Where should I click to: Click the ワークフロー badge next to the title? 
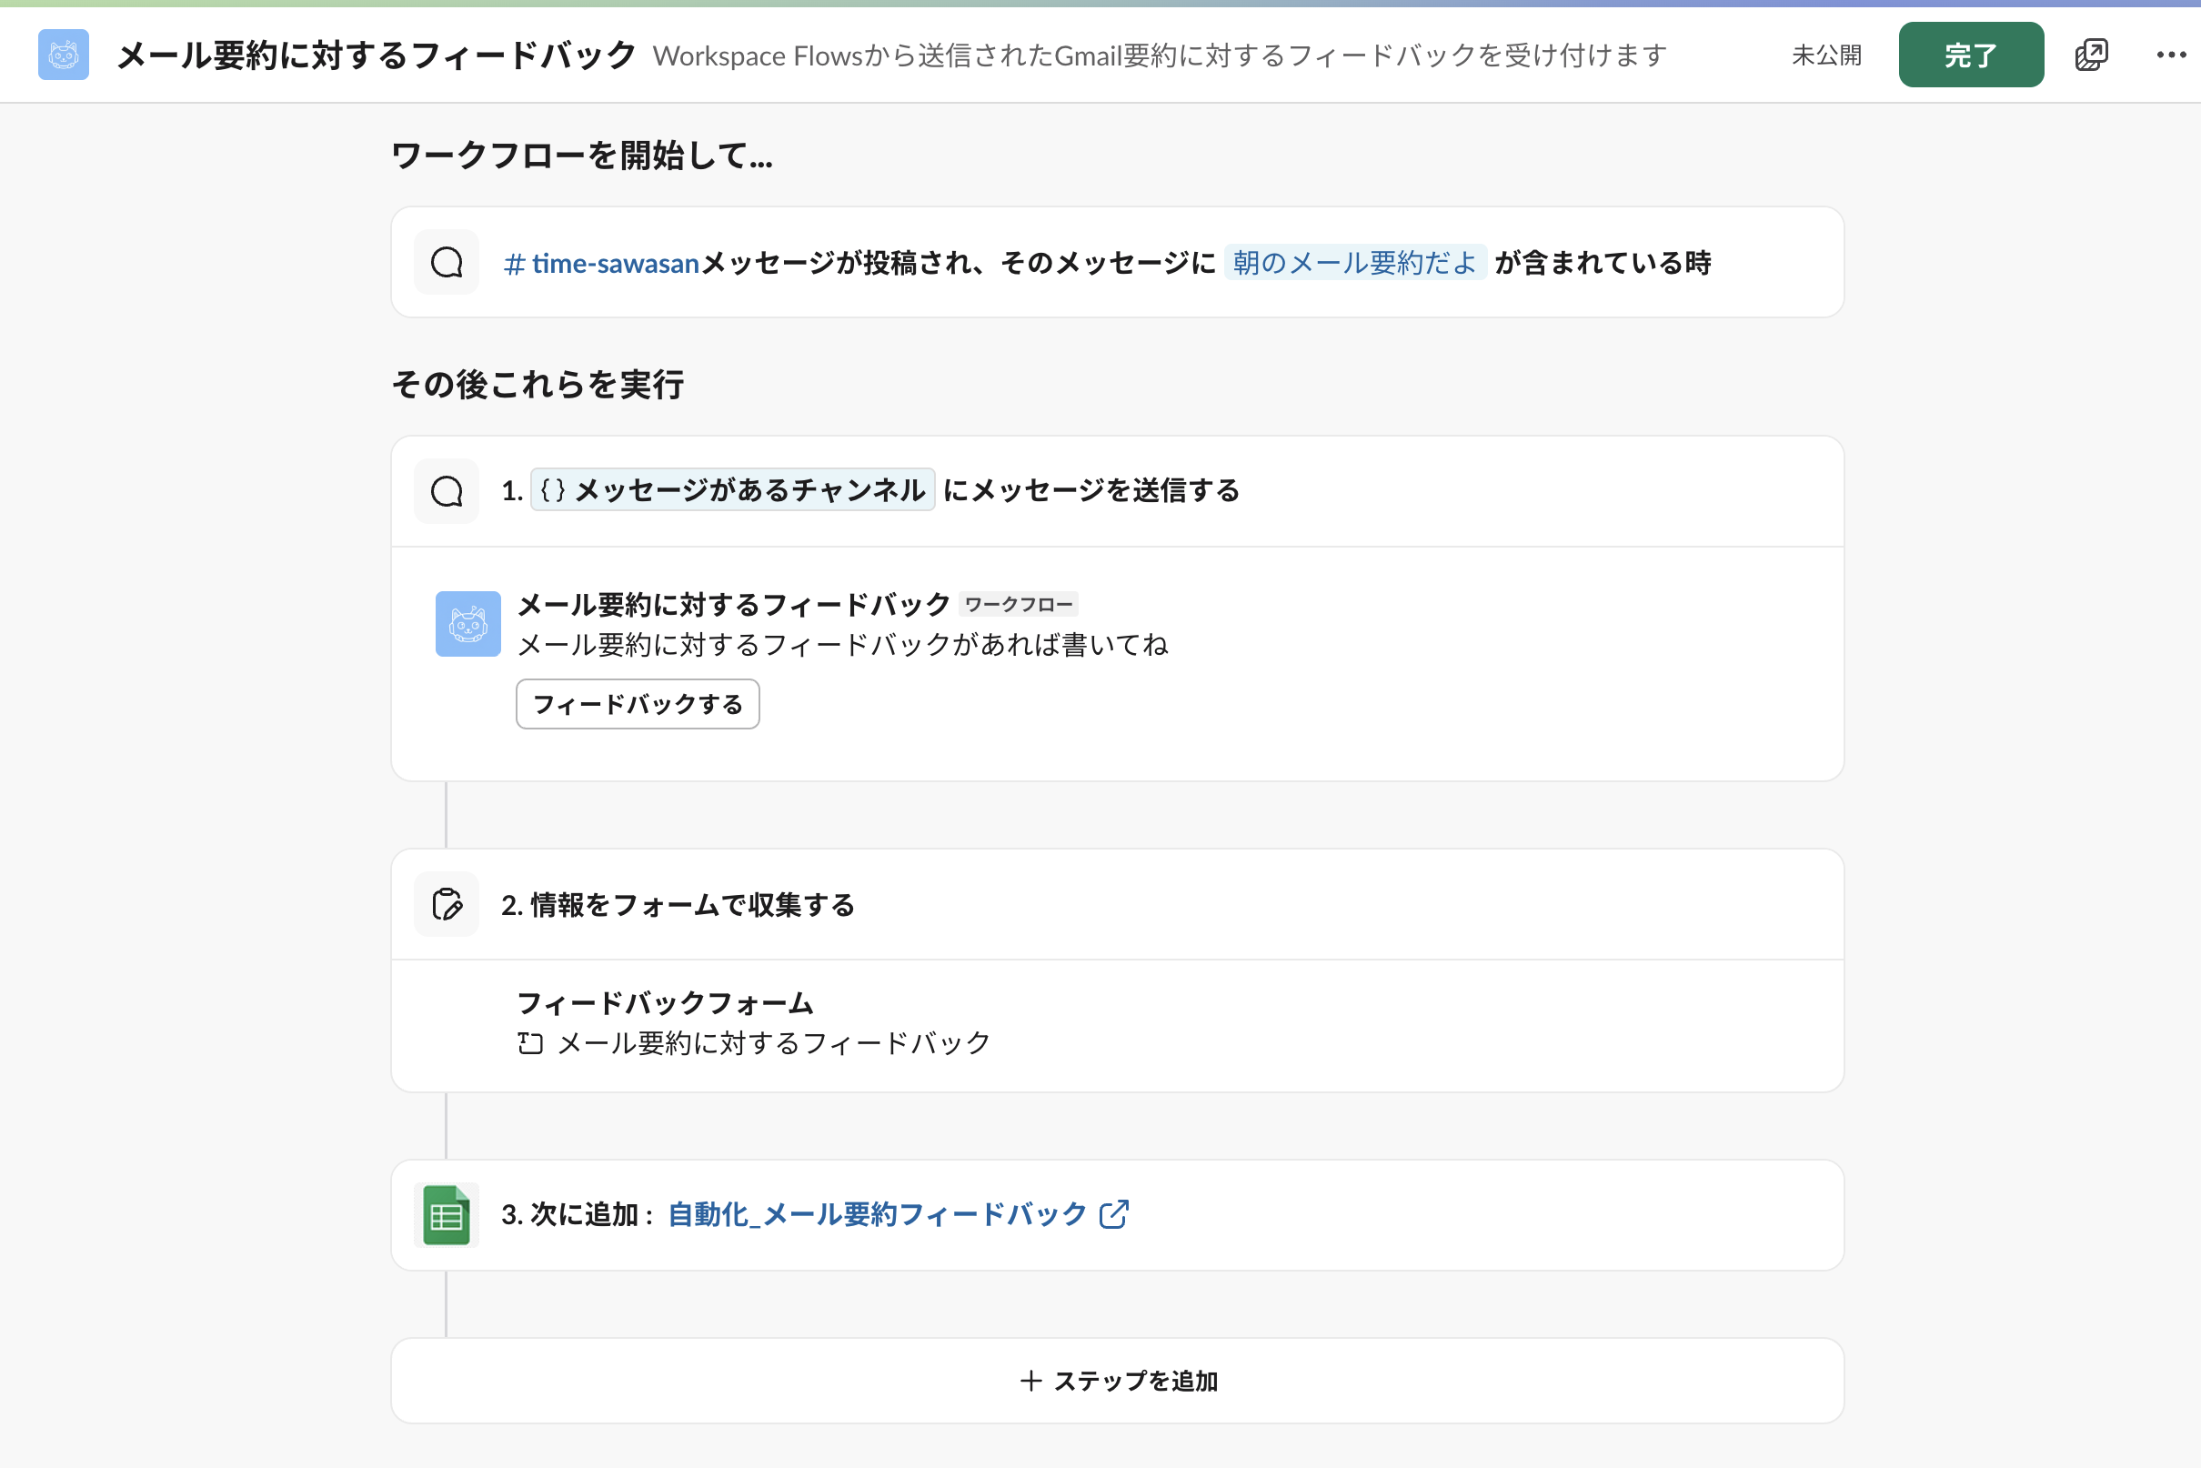pyautogui.click(x=1019, y=604)
